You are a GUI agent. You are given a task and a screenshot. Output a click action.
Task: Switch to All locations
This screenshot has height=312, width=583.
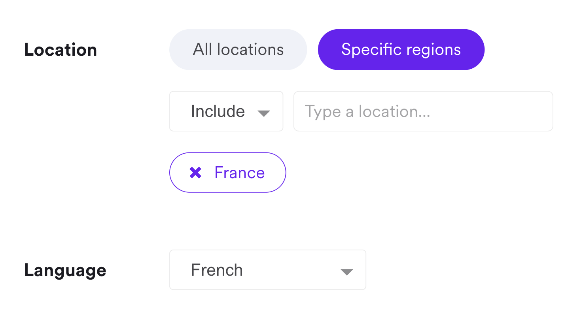click(238, 50)
